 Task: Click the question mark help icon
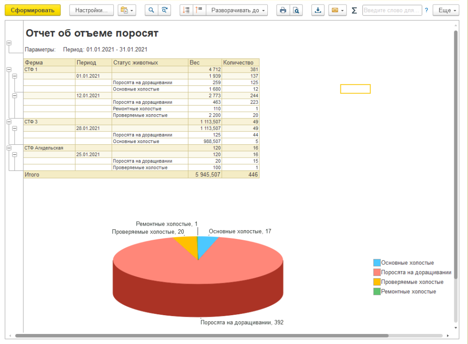(426, 11)
